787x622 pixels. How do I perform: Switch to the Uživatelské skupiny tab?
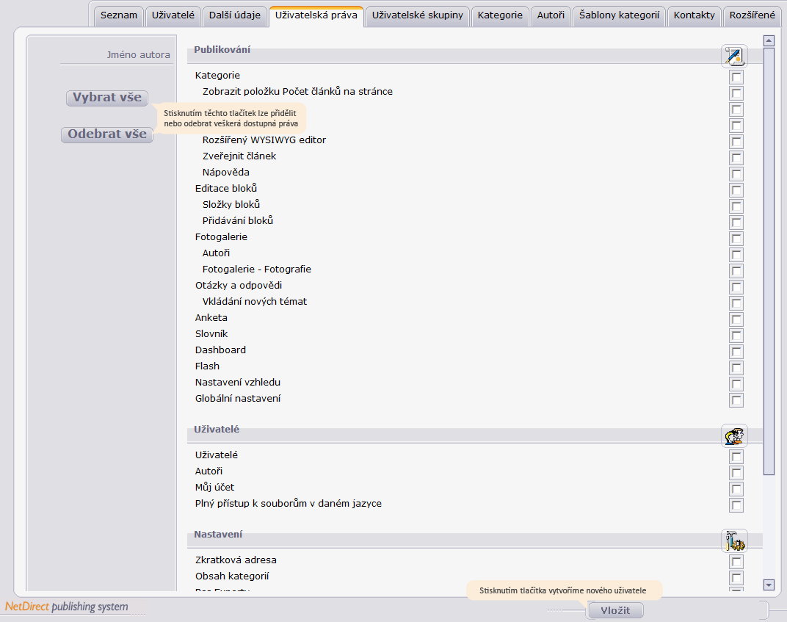coord(418,15)
